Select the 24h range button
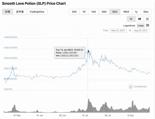 pos(74,12)
